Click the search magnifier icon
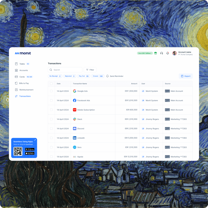The width and height of the screenshot is (208, 208). (51, 70)
